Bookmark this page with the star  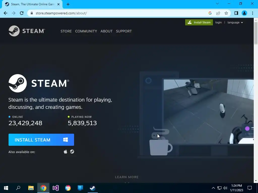(226, 13)
